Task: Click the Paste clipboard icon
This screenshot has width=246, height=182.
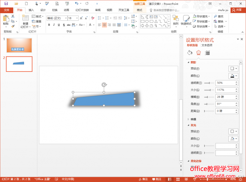Action: [5, 19]
